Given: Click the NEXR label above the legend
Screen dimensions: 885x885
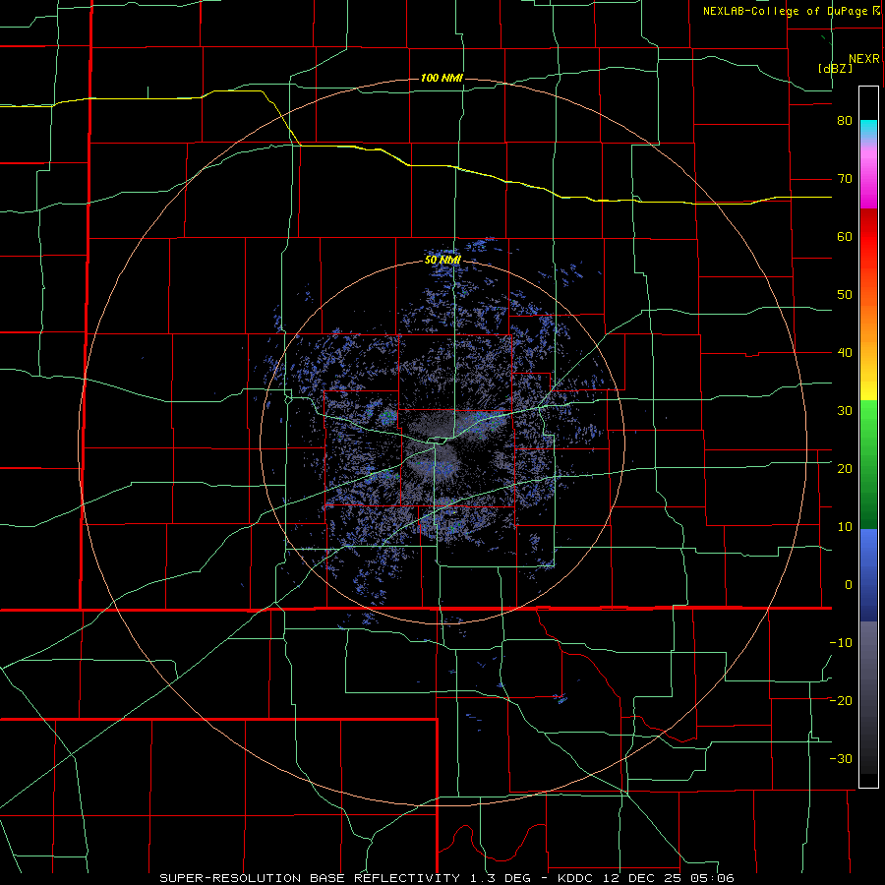Looking at the screenshot, I should [x=864, y=59].
